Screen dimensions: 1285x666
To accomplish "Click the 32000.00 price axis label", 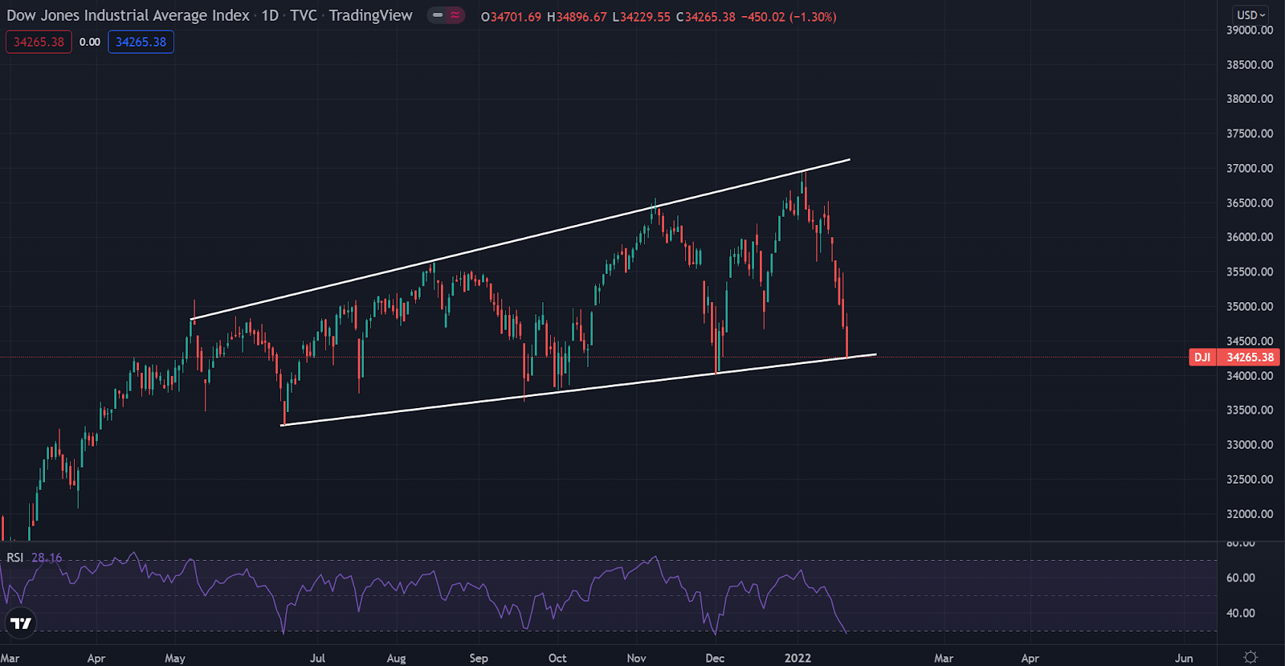I will 1250,514.
